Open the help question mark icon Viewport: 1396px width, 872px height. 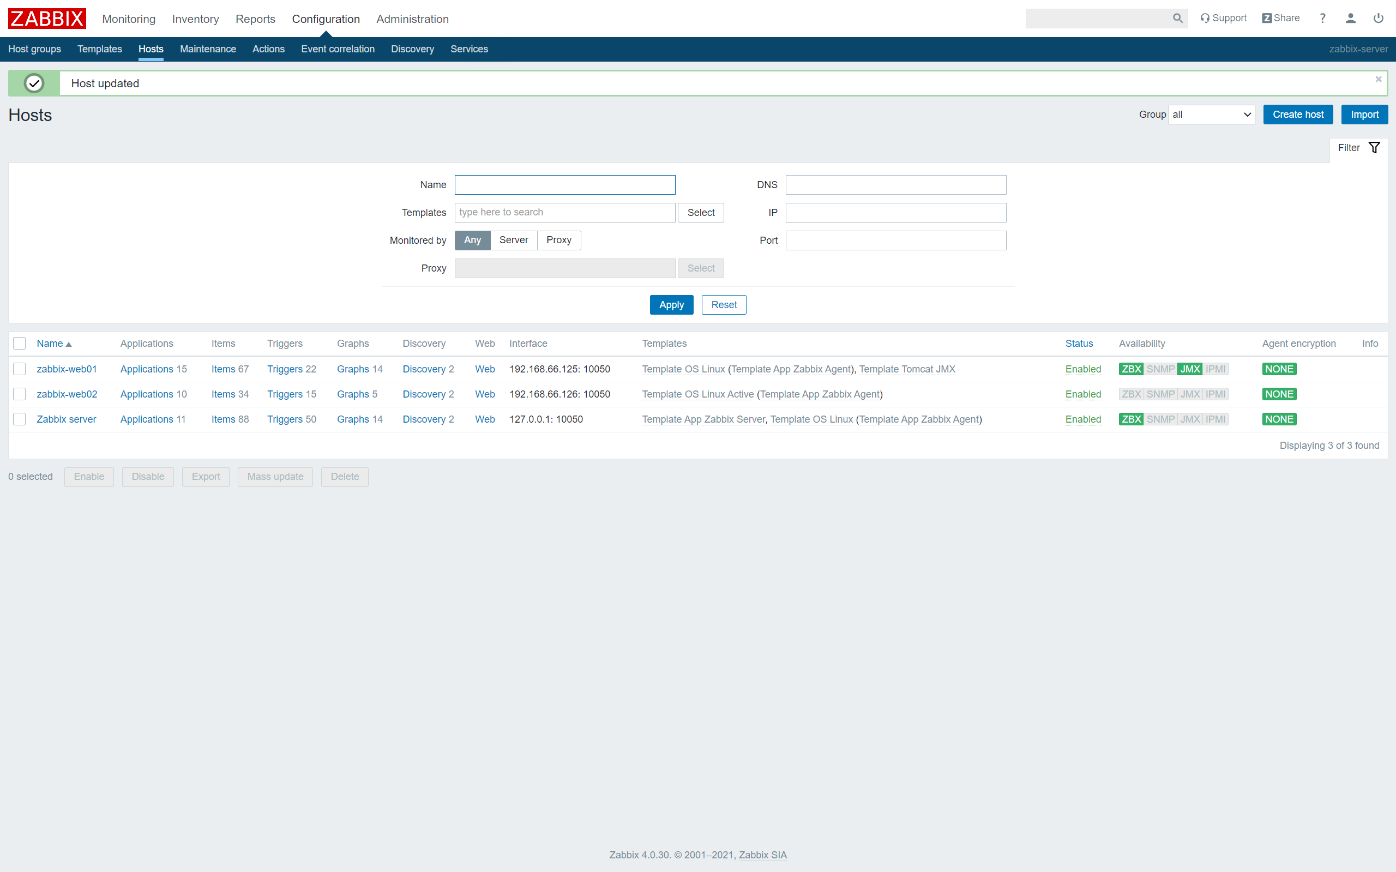tap(1322, 19)
